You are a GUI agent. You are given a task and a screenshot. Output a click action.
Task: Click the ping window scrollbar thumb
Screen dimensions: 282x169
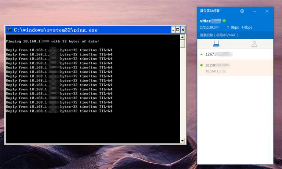tap(182, 44)
